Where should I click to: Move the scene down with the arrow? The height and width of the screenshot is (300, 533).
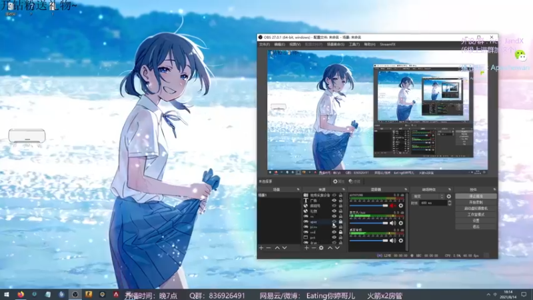tap(284, 248)
